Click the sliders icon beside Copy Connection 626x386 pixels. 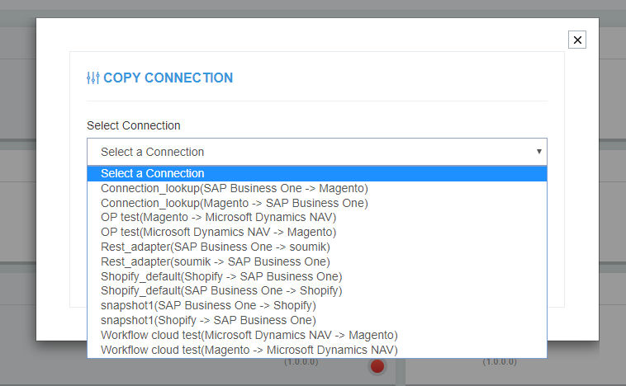click(x=93, y=78)
